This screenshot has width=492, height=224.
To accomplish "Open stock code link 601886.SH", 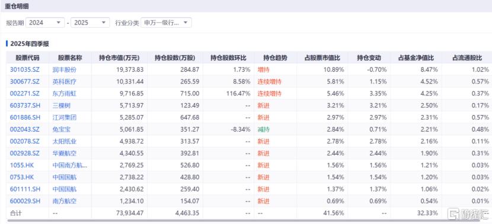I will 25,117.
